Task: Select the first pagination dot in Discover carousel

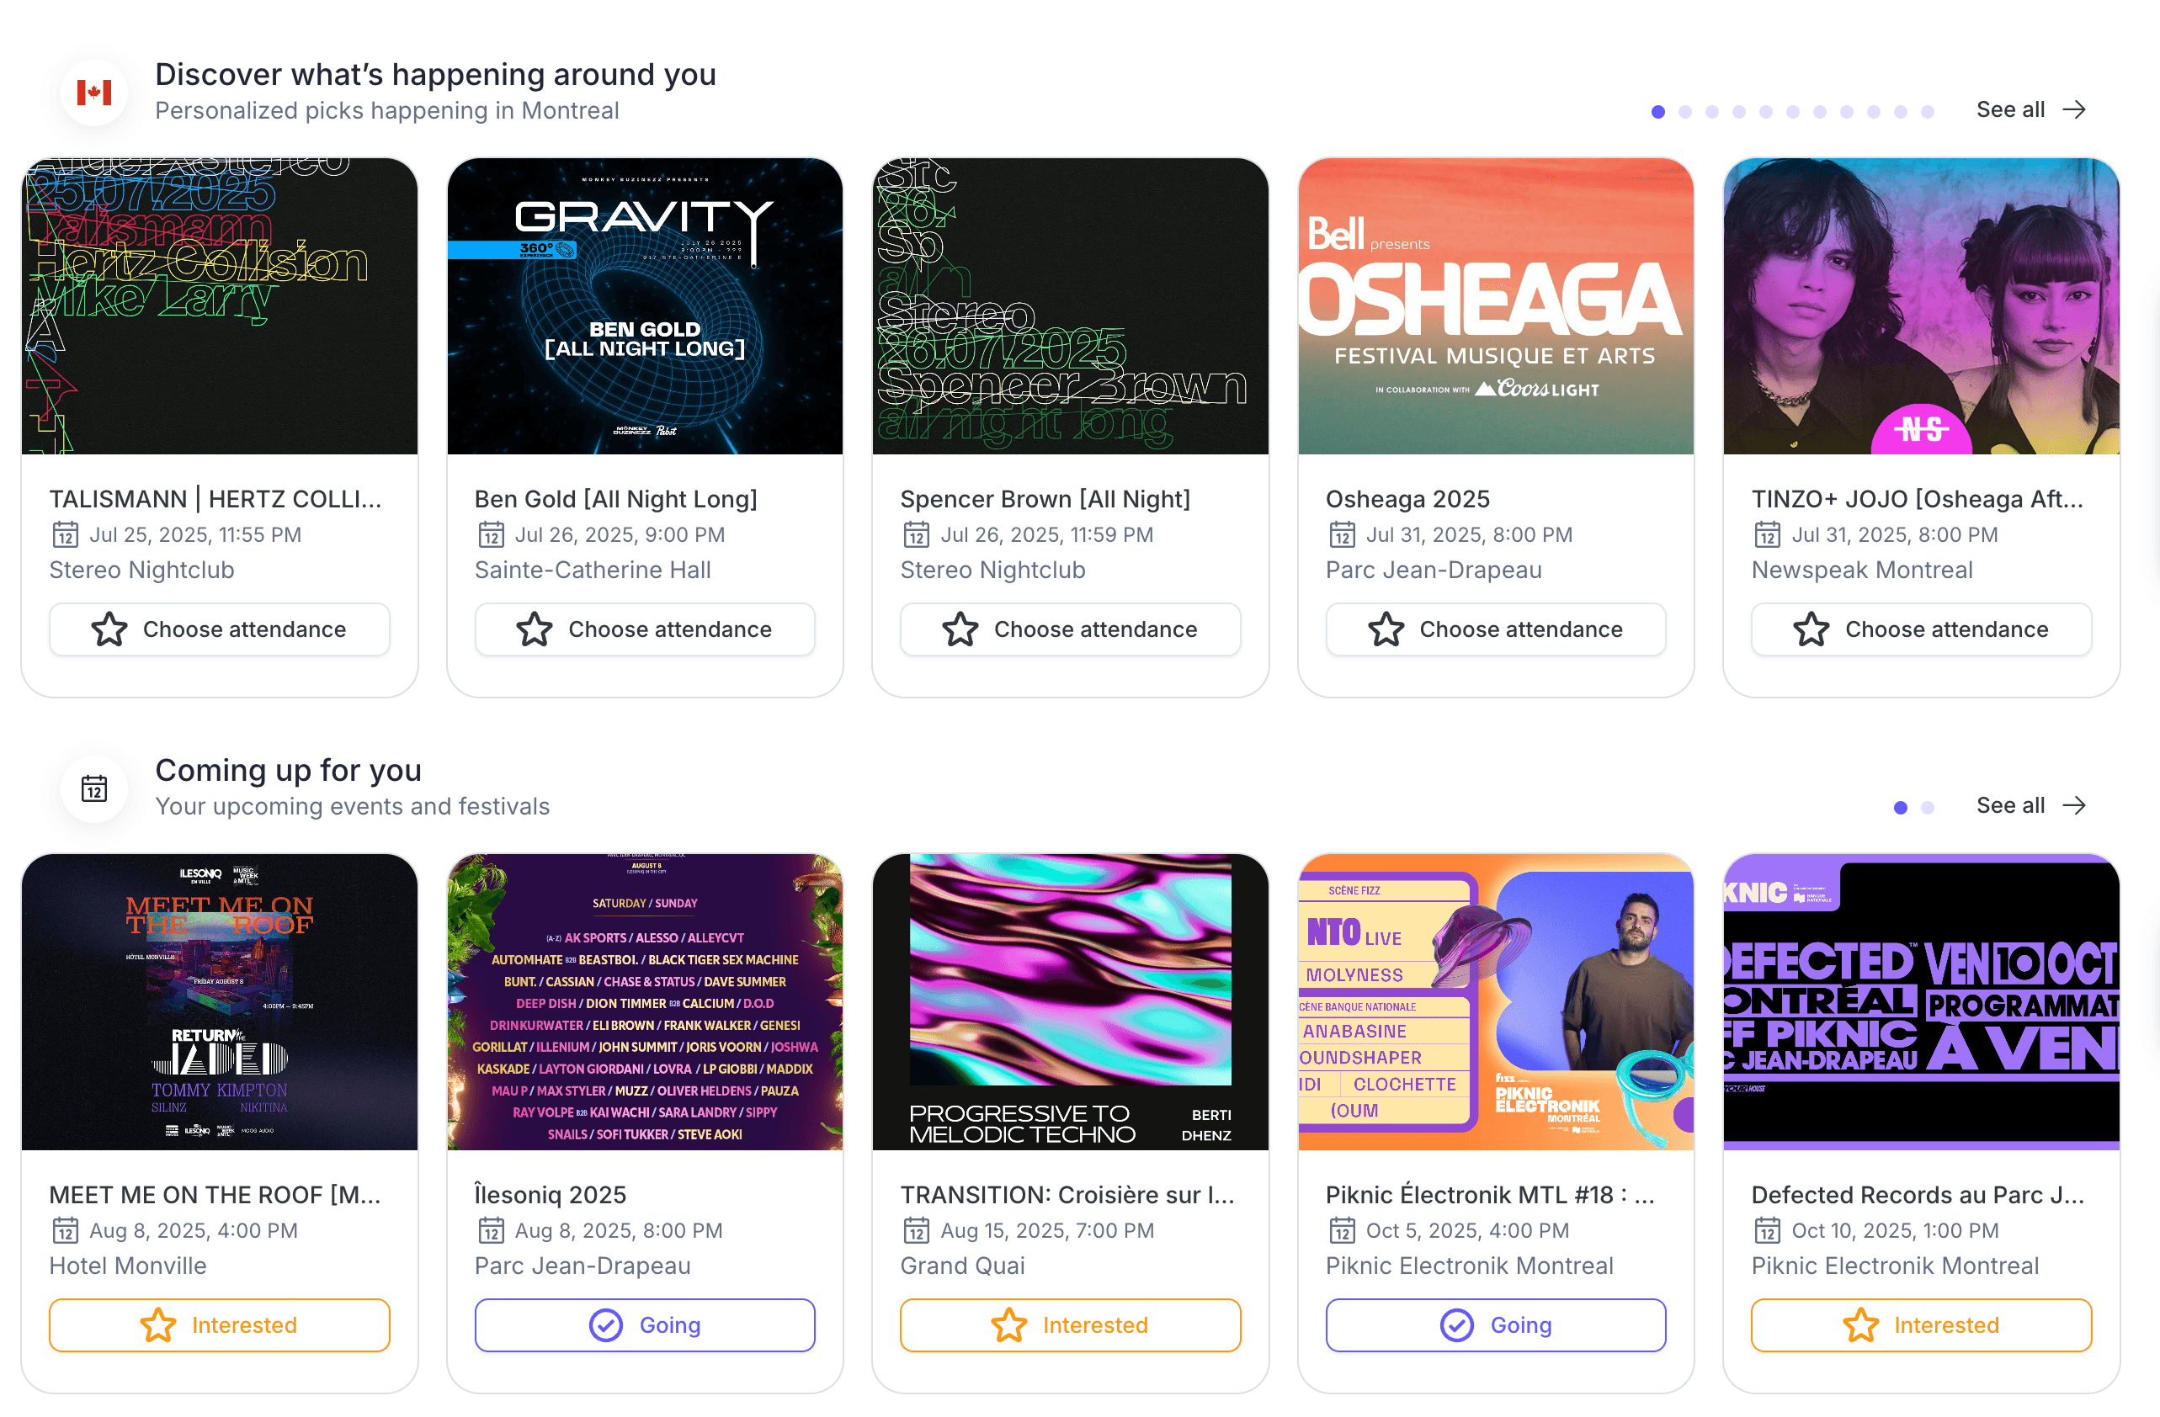Action: pyautogui.click(x=1658, y=112)
